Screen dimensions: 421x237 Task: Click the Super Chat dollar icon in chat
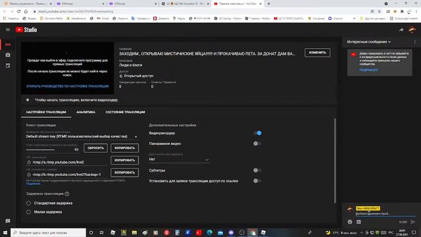pyautogui.click(x=359, y=222)
